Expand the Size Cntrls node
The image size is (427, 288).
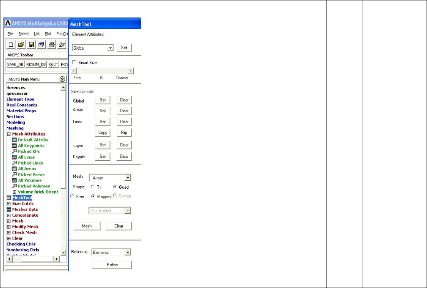tap(9, 204)
